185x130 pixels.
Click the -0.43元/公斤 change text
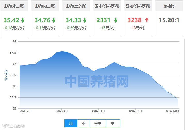click(x=45, y=28)
